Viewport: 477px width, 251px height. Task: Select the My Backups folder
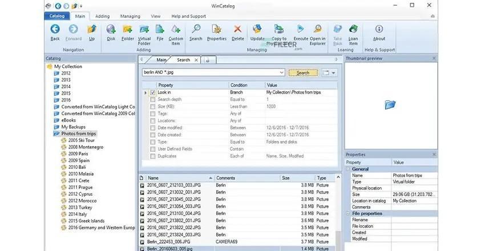point(73,127)
